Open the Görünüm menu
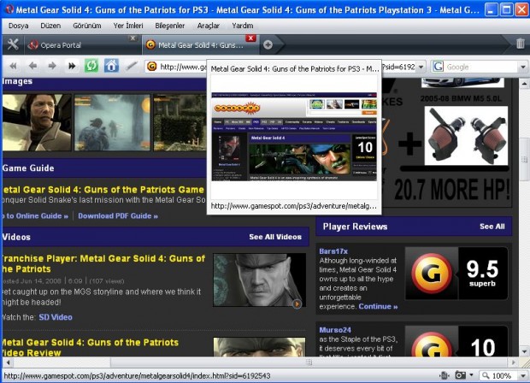The height and width of the screenshot is (383, 530). (x=87, y=26)
